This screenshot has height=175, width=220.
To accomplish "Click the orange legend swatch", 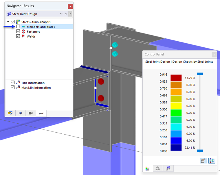I will tap(176, 92).
